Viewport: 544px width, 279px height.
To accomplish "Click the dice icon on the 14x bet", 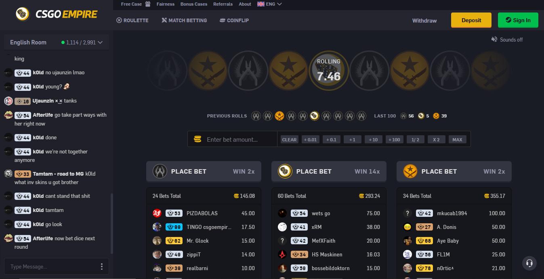I will (x=285, y=171).
